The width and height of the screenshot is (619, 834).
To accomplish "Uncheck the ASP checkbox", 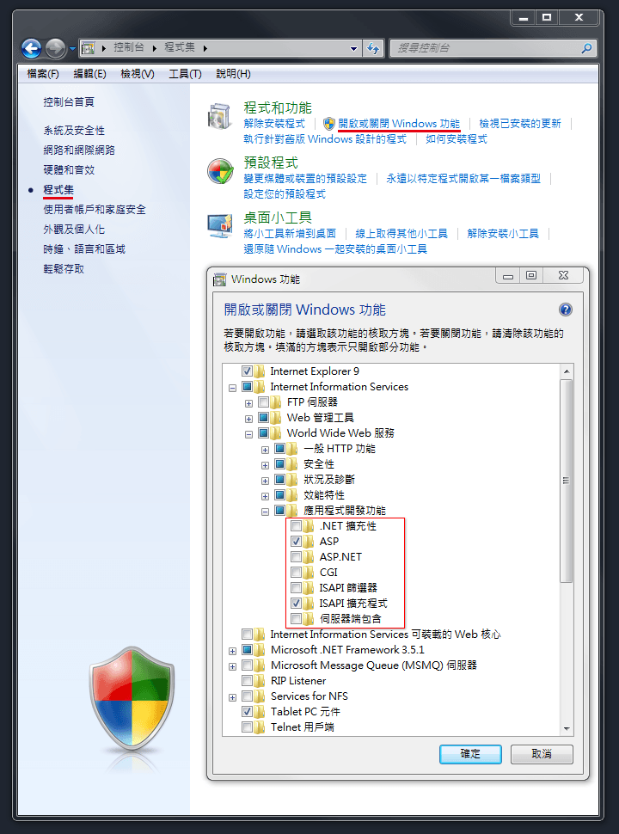I will (x=297, y=542).
